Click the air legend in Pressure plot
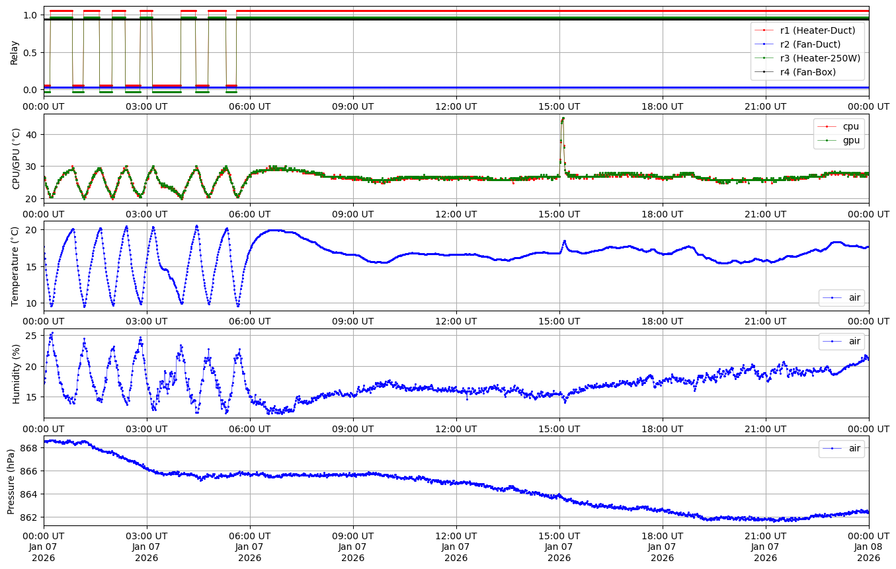 [854, 448]
